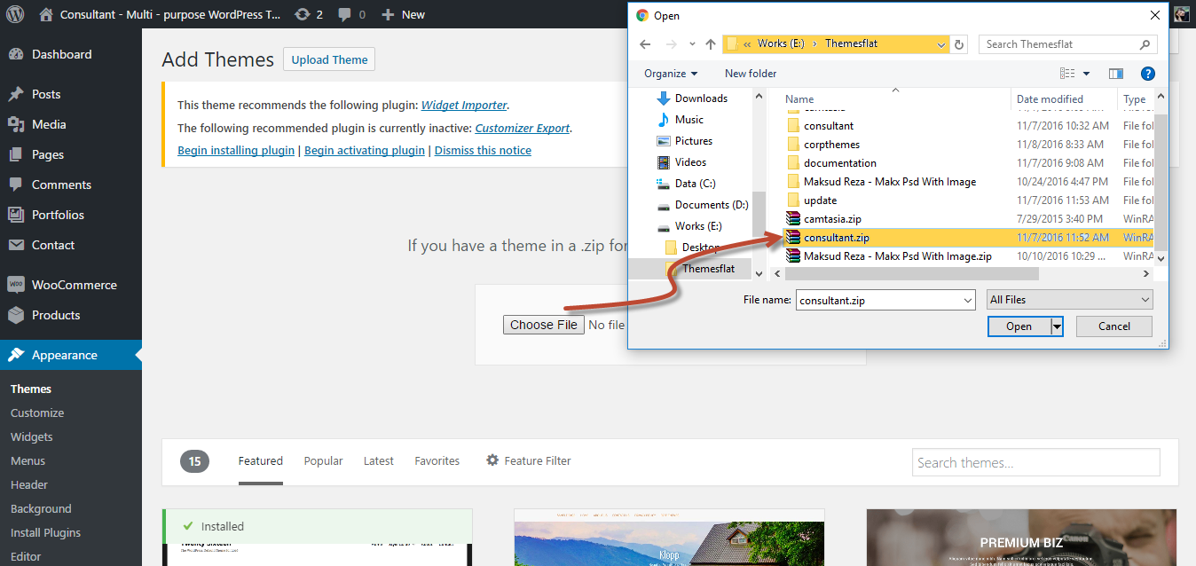Image resolution: width=1196 pixels, height=566 pixels.
Task: Click the Begin installing plugin link
Action: click(x=236, y=150)
